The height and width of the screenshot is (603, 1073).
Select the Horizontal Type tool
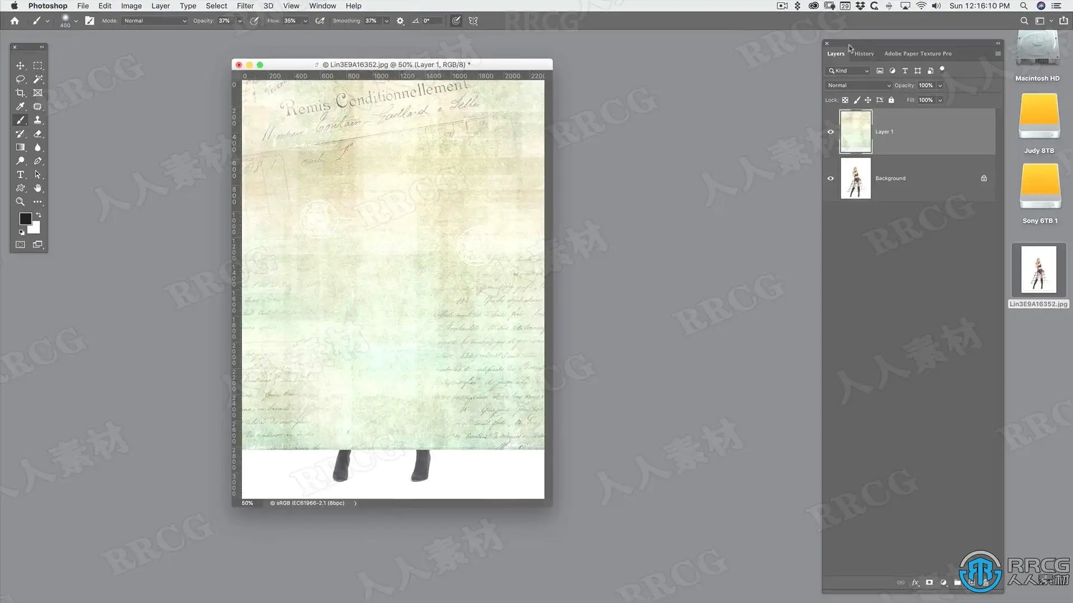click(20, 175)
